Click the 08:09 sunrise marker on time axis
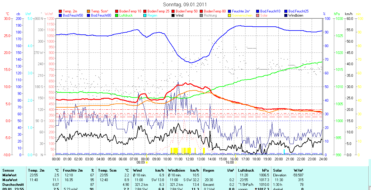Image resolution: width=371 pixels, height=190 pixels. coord(141,162)
